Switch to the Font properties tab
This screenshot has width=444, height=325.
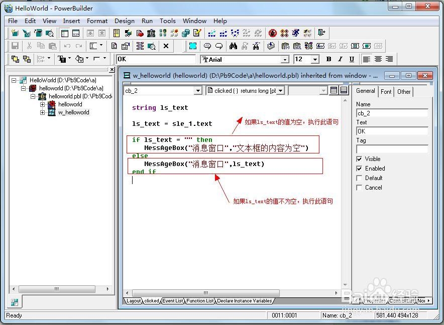[x=386, y=92]
